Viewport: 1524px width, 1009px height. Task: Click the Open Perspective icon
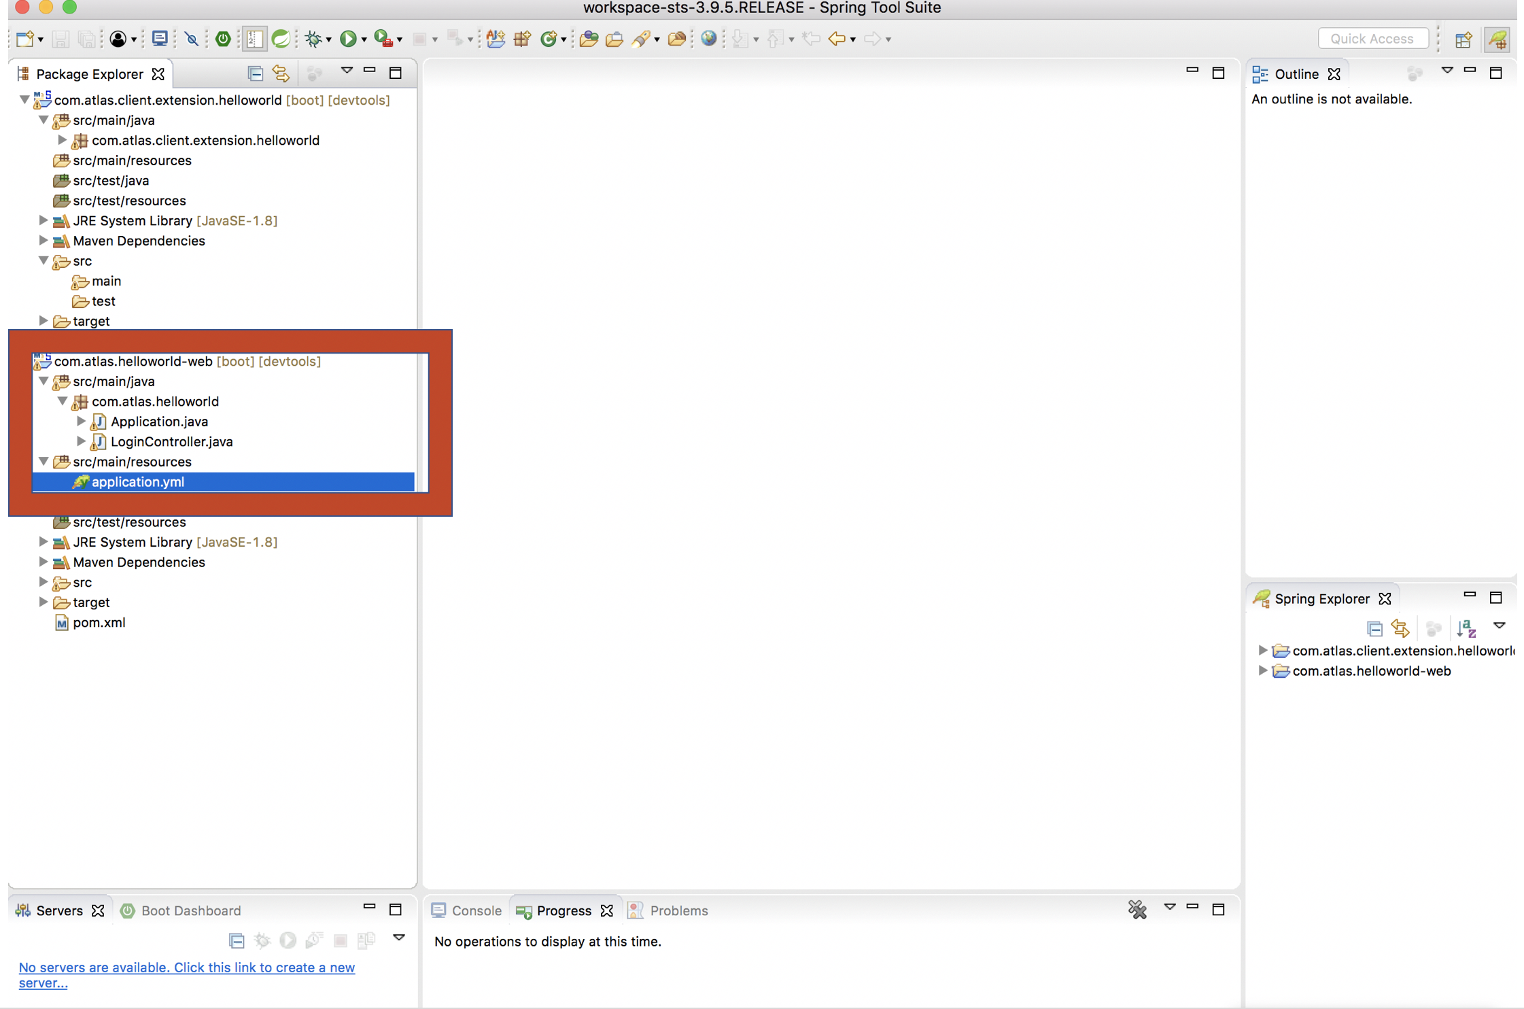click(x=1464, y=39)
